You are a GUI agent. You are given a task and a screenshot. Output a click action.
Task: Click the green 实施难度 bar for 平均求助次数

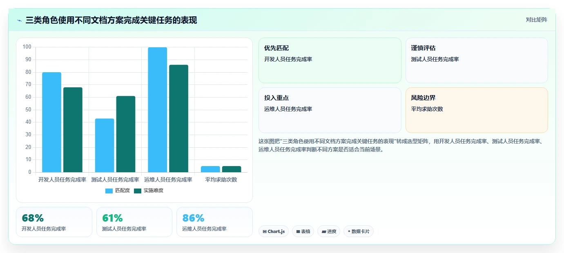(232, 169)
